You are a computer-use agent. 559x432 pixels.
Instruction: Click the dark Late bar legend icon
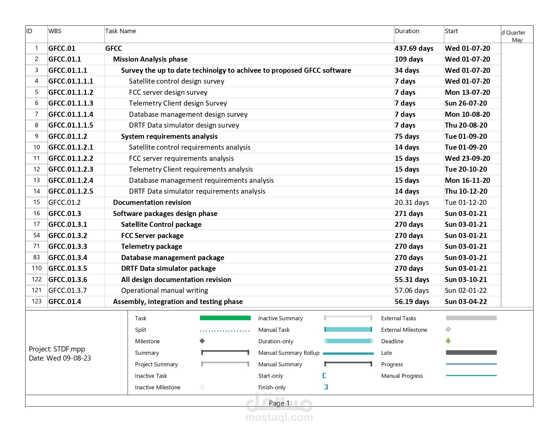pyautogui.click(x=471, y=353)
